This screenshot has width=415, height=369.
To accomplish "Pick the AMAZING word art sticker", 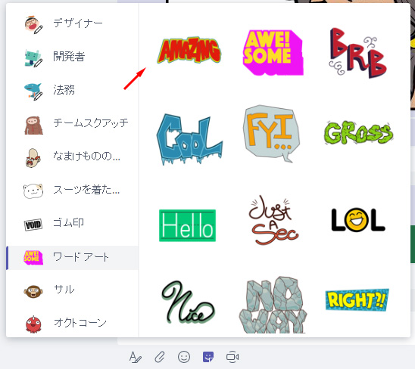I will 189,50.
